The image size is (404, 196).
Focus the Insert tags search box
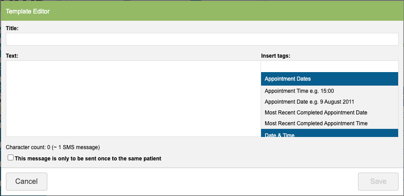[330, 66]
